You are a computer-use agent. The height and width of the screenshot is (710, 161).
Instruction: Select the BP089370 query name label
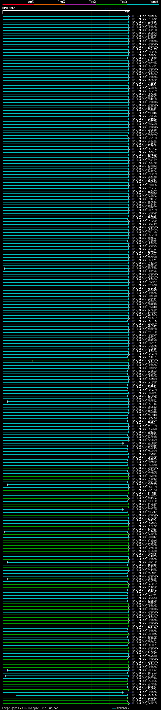click(9, 8)
